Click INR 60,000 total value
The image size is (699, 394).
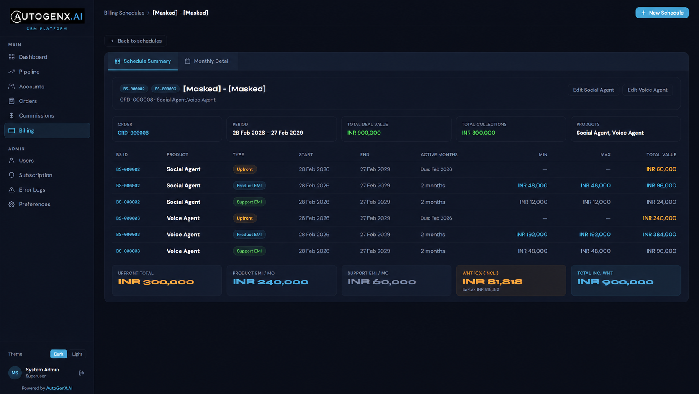click(661, 169)
